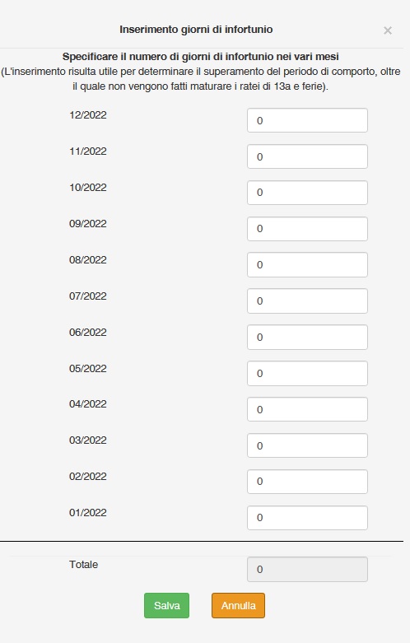This screenshot has height=643, width=410.
Task: Click the 01/2022 days input field
Action: [307, 518]
